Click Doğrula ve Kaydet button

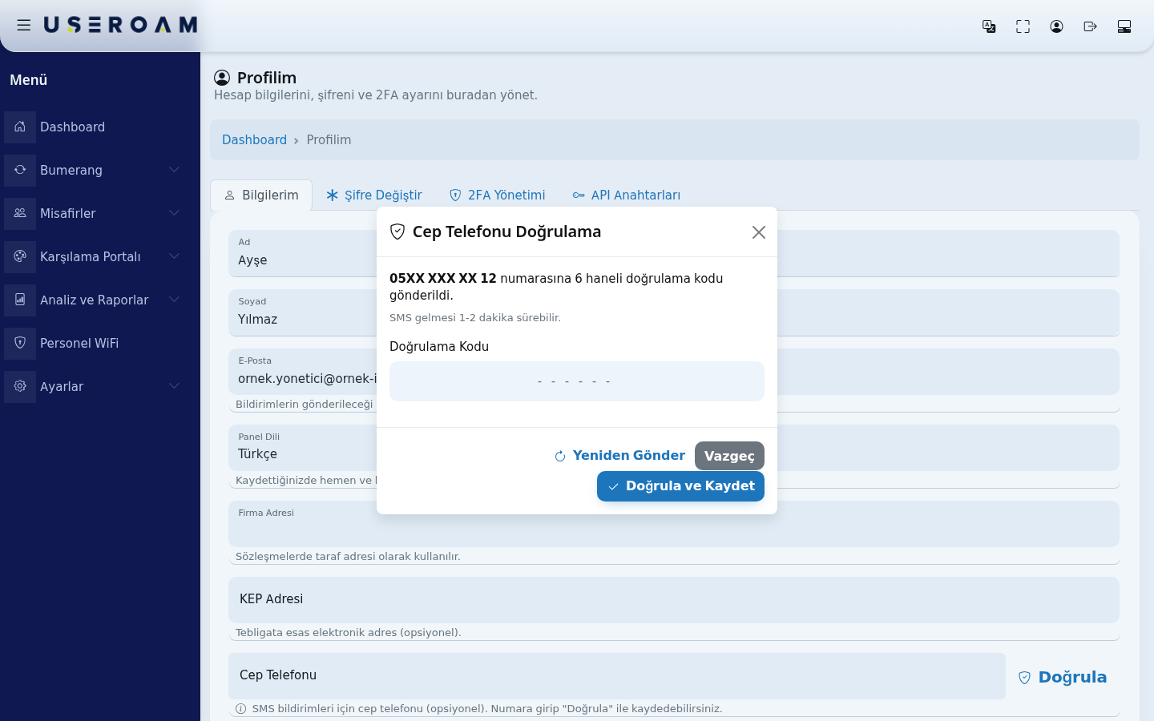680,486
